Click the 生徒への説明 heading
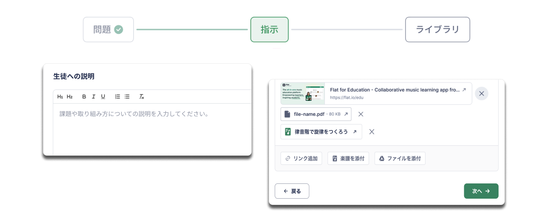Screen dimensions: 547x219 (x=74, y=76)
